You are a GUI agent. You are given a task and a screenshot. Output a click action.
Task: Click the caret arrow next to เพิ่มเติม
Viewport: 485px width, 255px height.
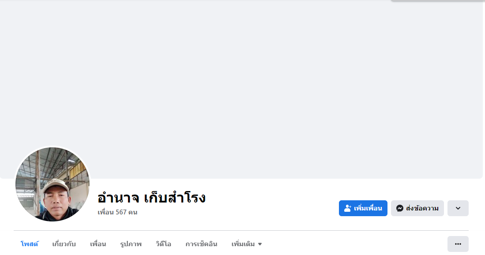point(260,244)
